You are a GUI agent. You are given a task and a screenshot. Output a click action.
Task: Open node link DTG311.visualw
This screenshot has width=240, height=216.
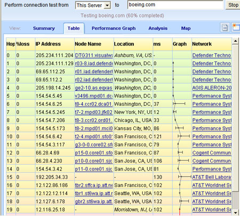94,56
